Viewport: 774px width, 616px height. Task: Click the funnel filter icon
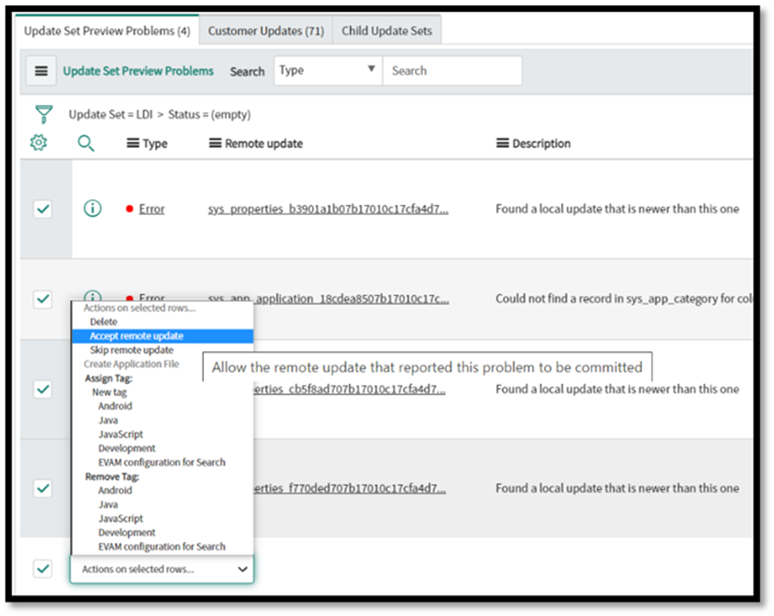pos(44,114)
